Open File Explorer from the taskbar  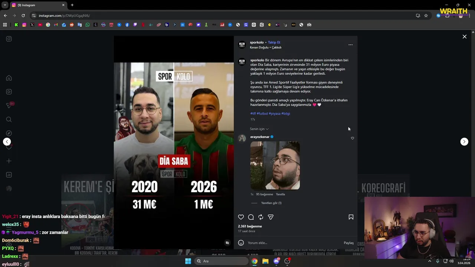pos(265,261)
